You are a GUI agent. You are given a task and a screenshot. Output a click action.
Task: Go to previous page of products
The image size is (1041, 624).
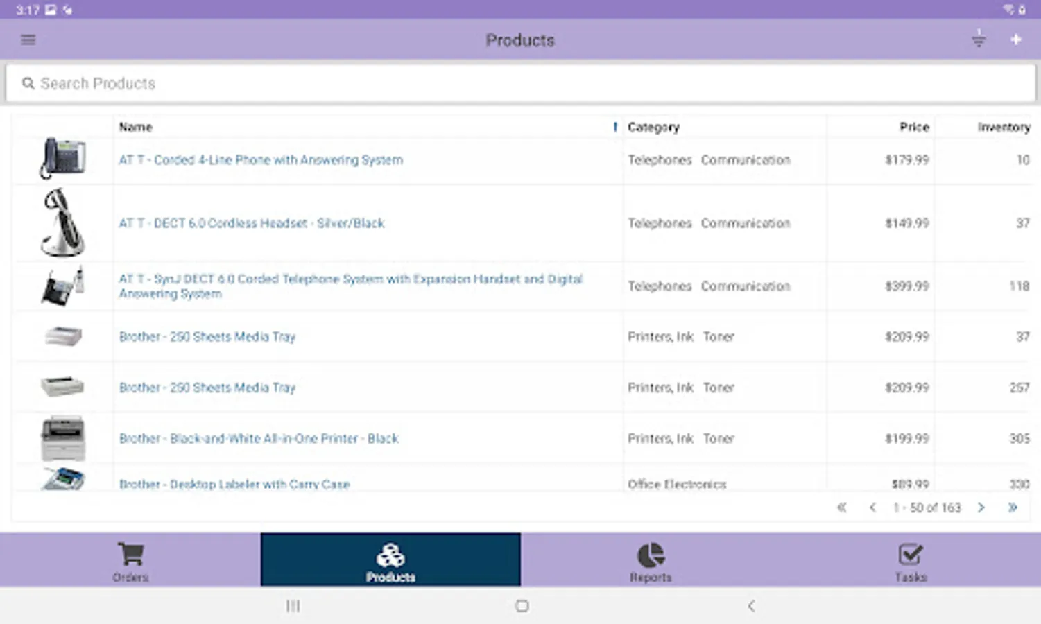pos(872,508)
